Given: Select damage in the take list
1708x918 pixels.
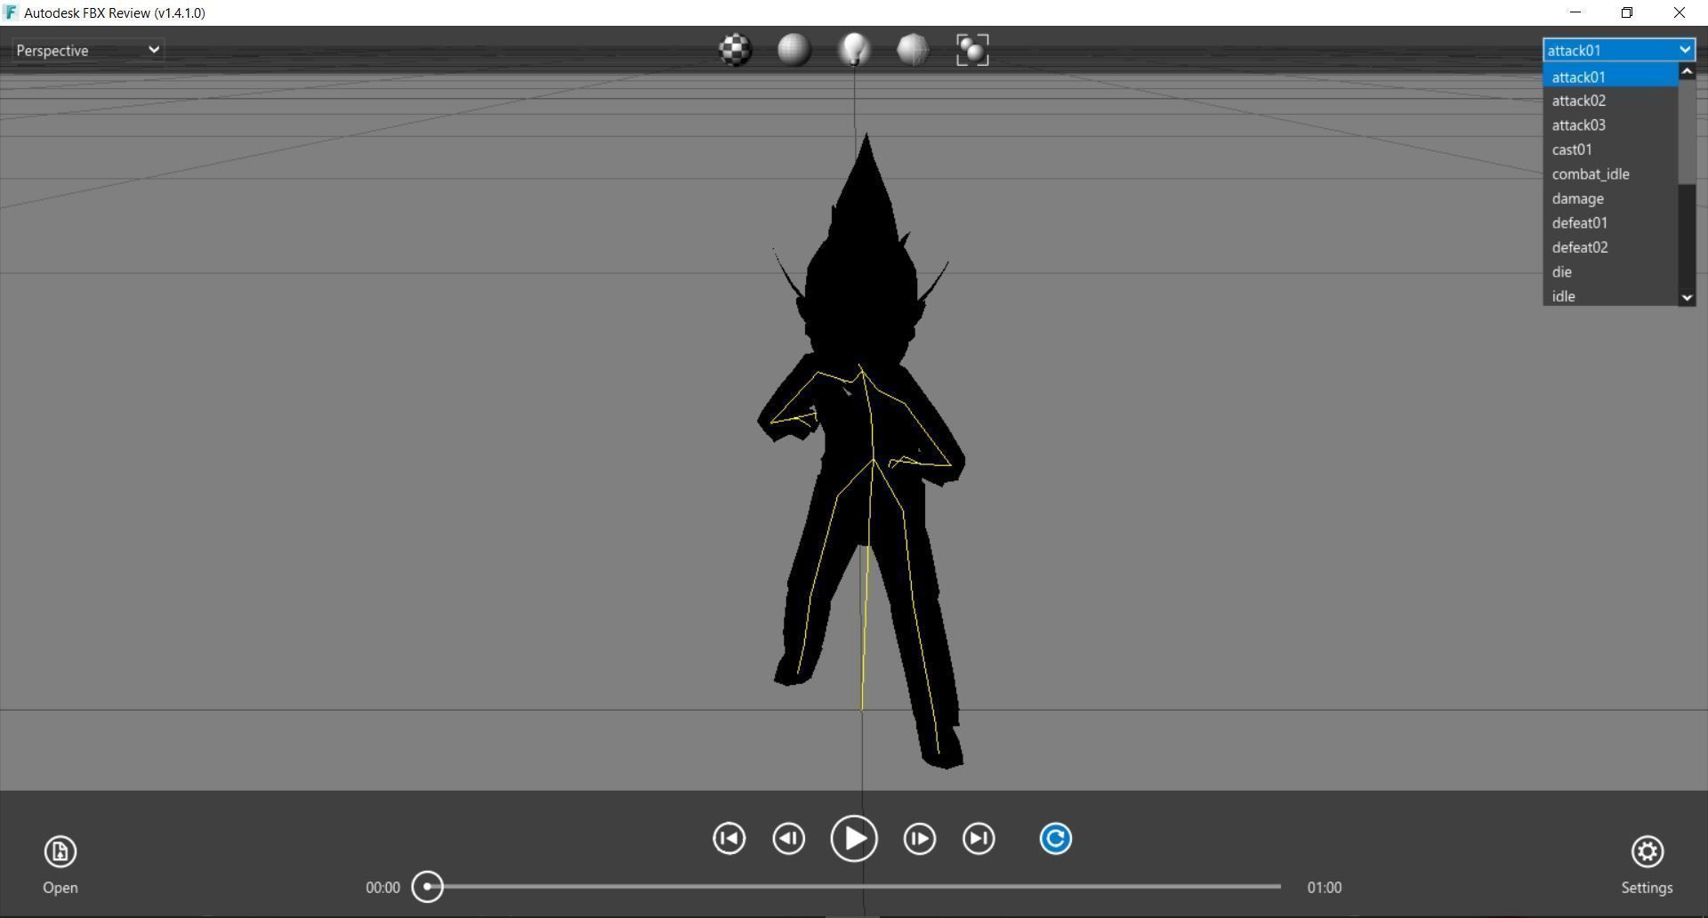Looking at the screenshot, I should click(1610, 198).
